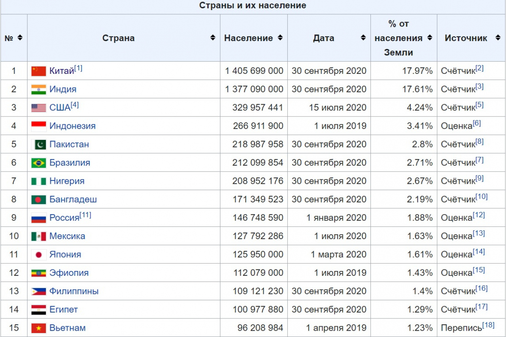
Task: Sort by Население column arrows
Action: click(x=280, y=38)
